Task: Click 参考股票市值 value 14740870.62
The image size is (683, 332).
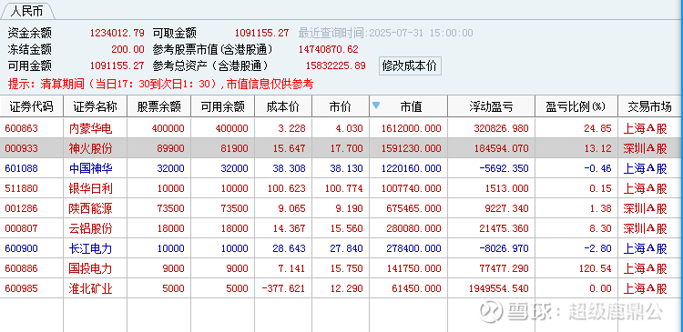Action: click(x=329, y=50)
